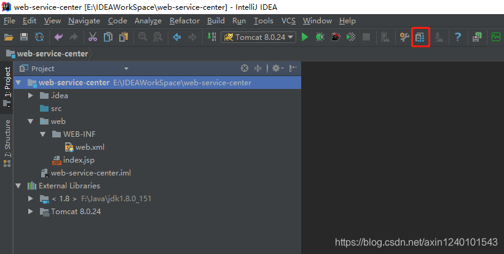The height and width of the screenshot is (254, 504).
Task: Run Tomcat with the green play icon
Action: click(x=305, y=37)
